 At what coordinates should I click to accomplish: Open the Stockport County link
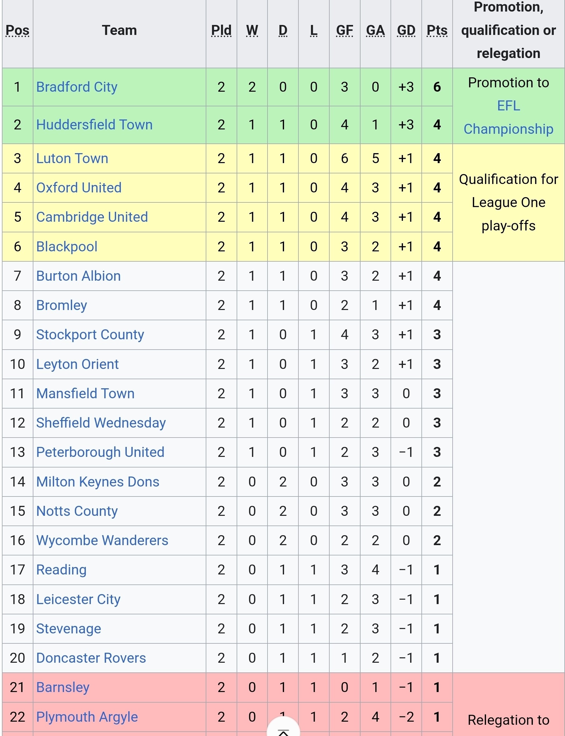[x=90, y=335]
